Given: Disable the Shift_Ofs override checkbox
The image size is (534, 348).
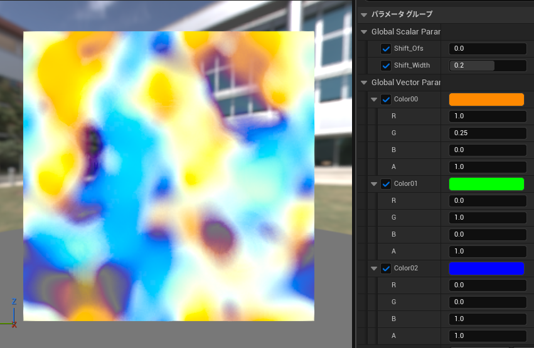Looking at the screenshot, I should (x=386, y=49).
